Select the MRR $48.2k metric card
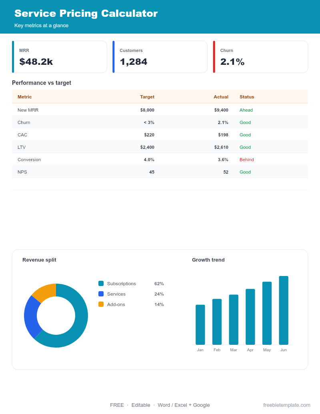Screen dimensions: 320x414 click(x=60, y=57)
